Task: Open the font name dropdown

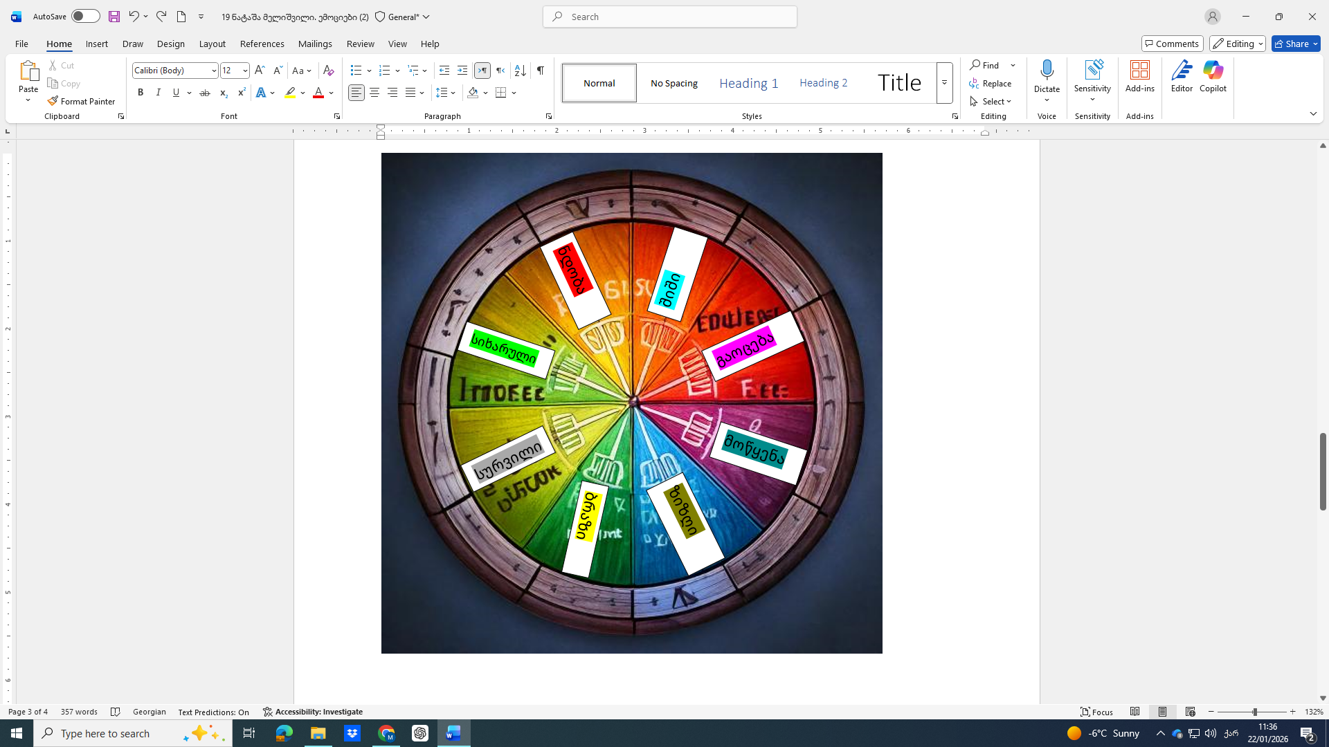Action: coord(213,71)
